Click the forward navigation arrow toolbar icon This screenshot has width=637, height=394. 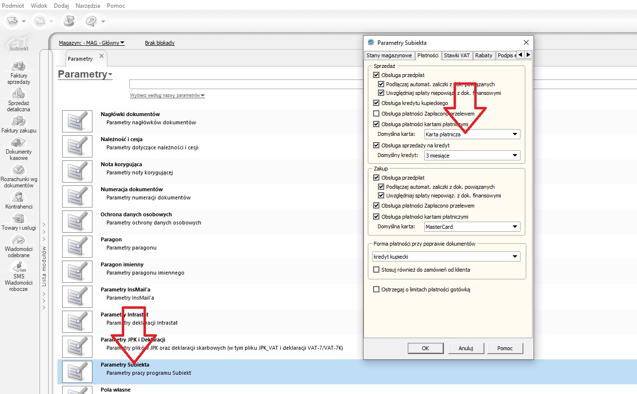click(39, 21)
